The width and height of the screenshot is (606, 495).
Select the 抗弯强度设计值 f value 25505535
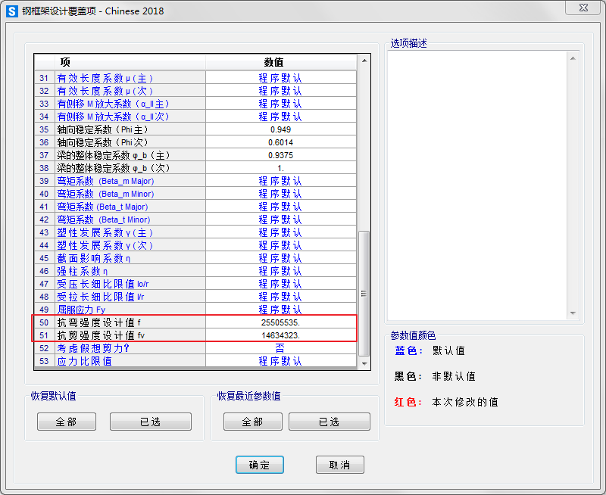[280, 322]
